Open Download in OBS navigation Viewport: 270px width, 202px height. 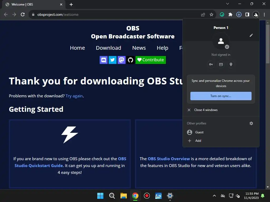pyautogui.click(x=108, y=48)
